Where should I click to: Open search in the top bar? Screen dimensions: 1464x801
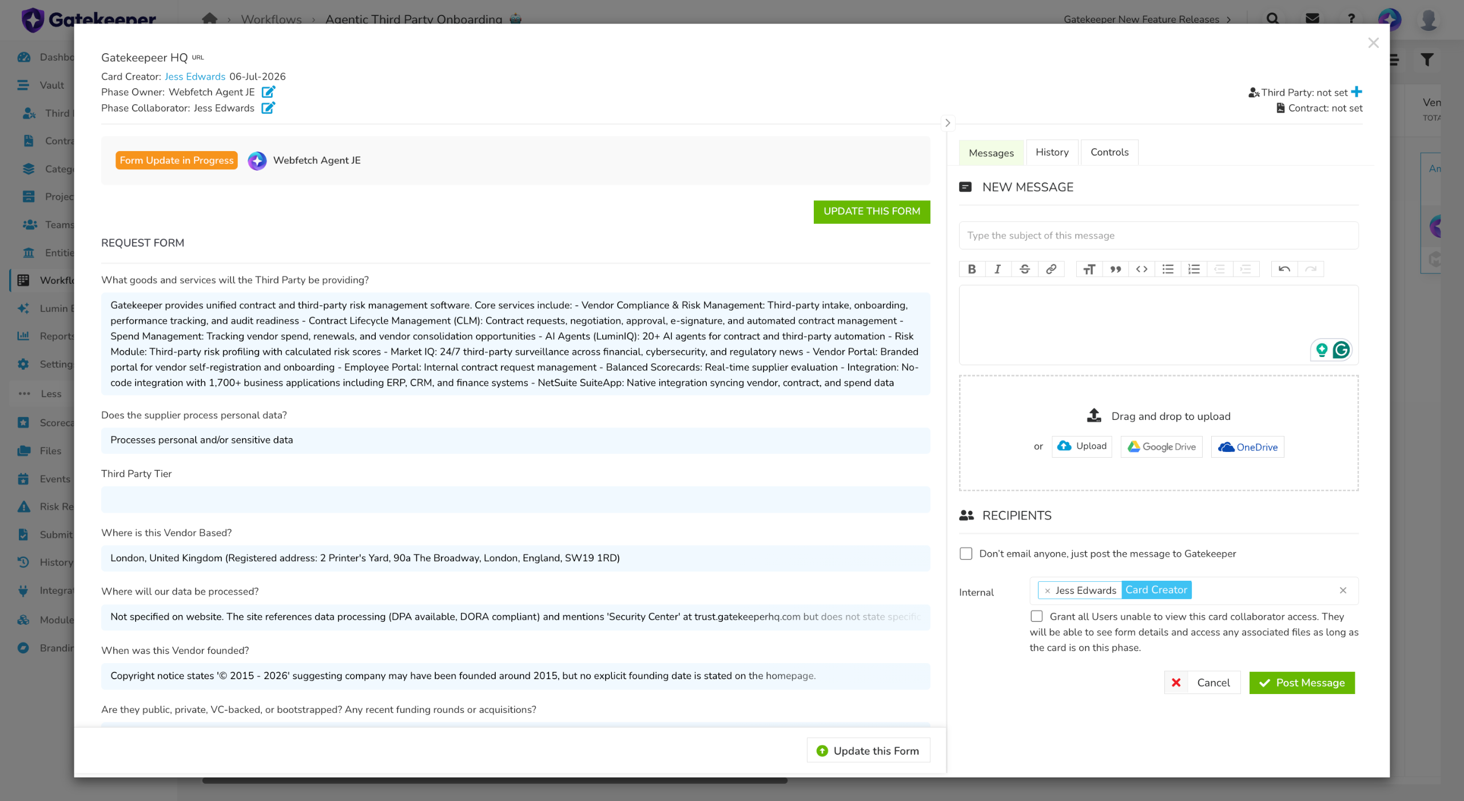coord(1272,18)
